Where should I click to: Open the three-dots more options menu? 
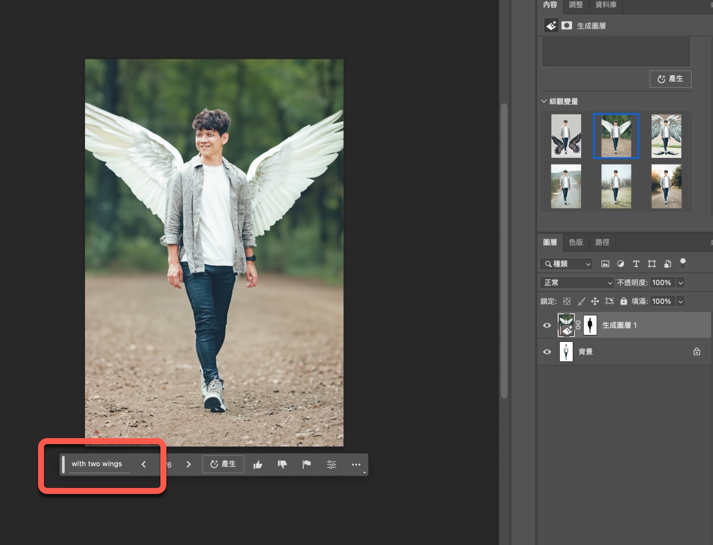point(356,465)
